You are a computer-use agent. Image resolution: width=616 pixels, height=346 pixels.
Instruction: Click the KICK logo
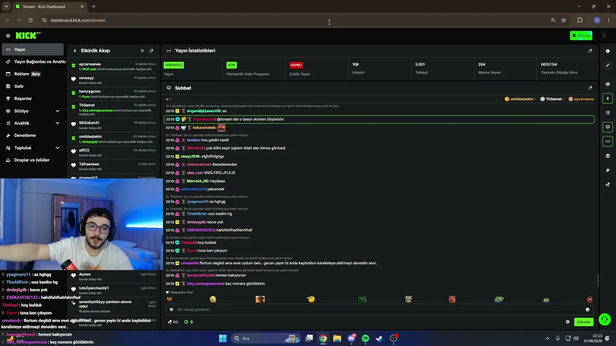28,36
